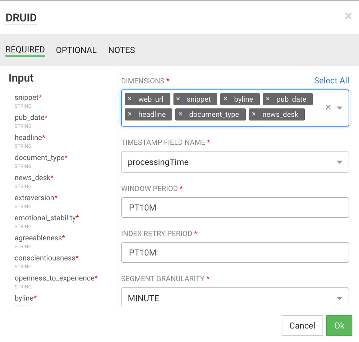The image size is (359, 342).
Task: Focus the Index Retry Period field
Action: 235,253
